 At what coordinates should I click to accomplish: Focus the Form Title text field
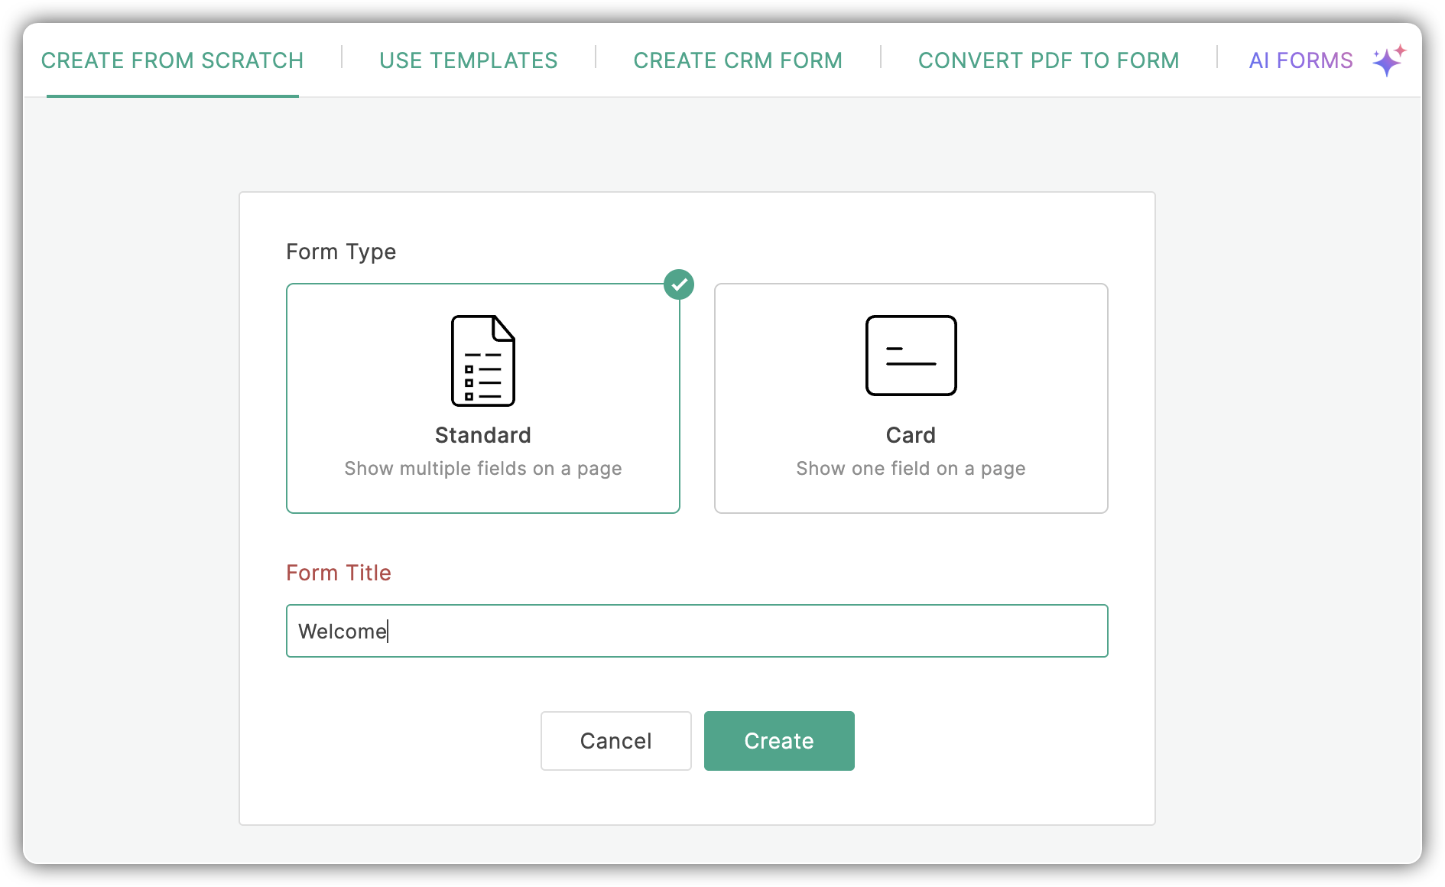tap(697, 631)
